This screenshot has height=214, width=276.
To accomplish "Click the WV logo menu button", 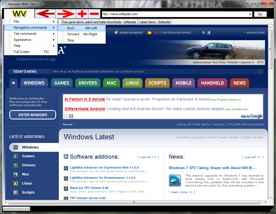I will [19, 13].
